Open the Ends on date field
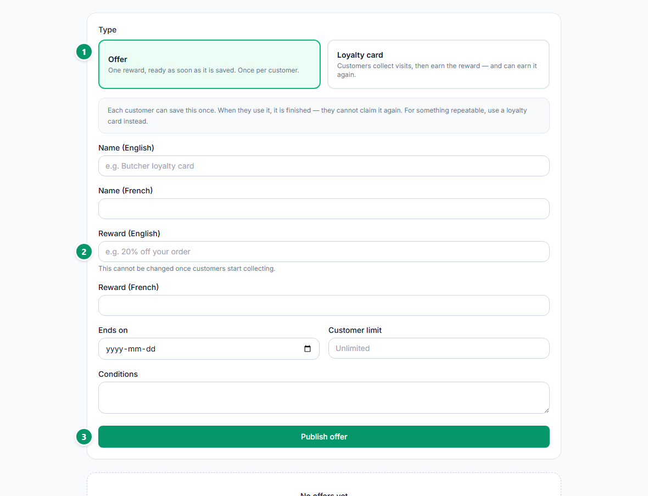 pos(209,349)
